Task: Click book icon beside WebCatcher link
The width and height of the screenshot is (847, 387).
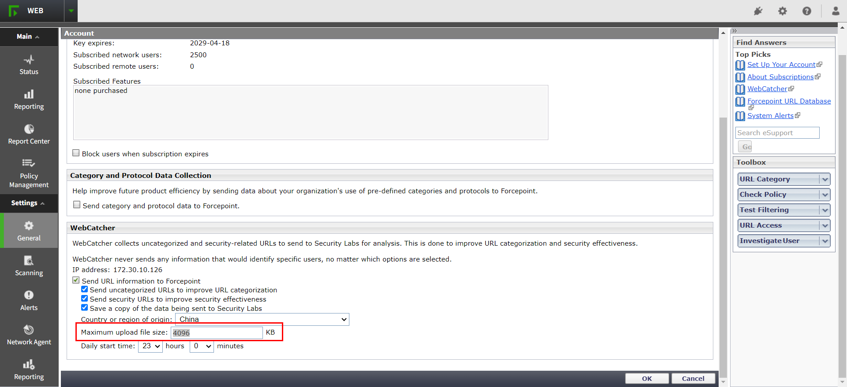Action: [x=740, y=89]
